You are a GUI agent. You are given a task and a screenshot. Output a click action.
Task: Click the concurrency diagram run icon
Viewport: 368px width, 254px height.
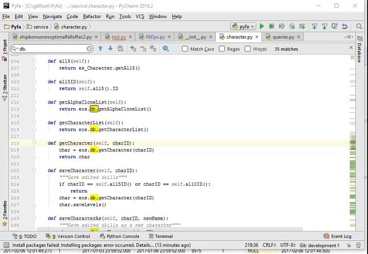[302, 26]
